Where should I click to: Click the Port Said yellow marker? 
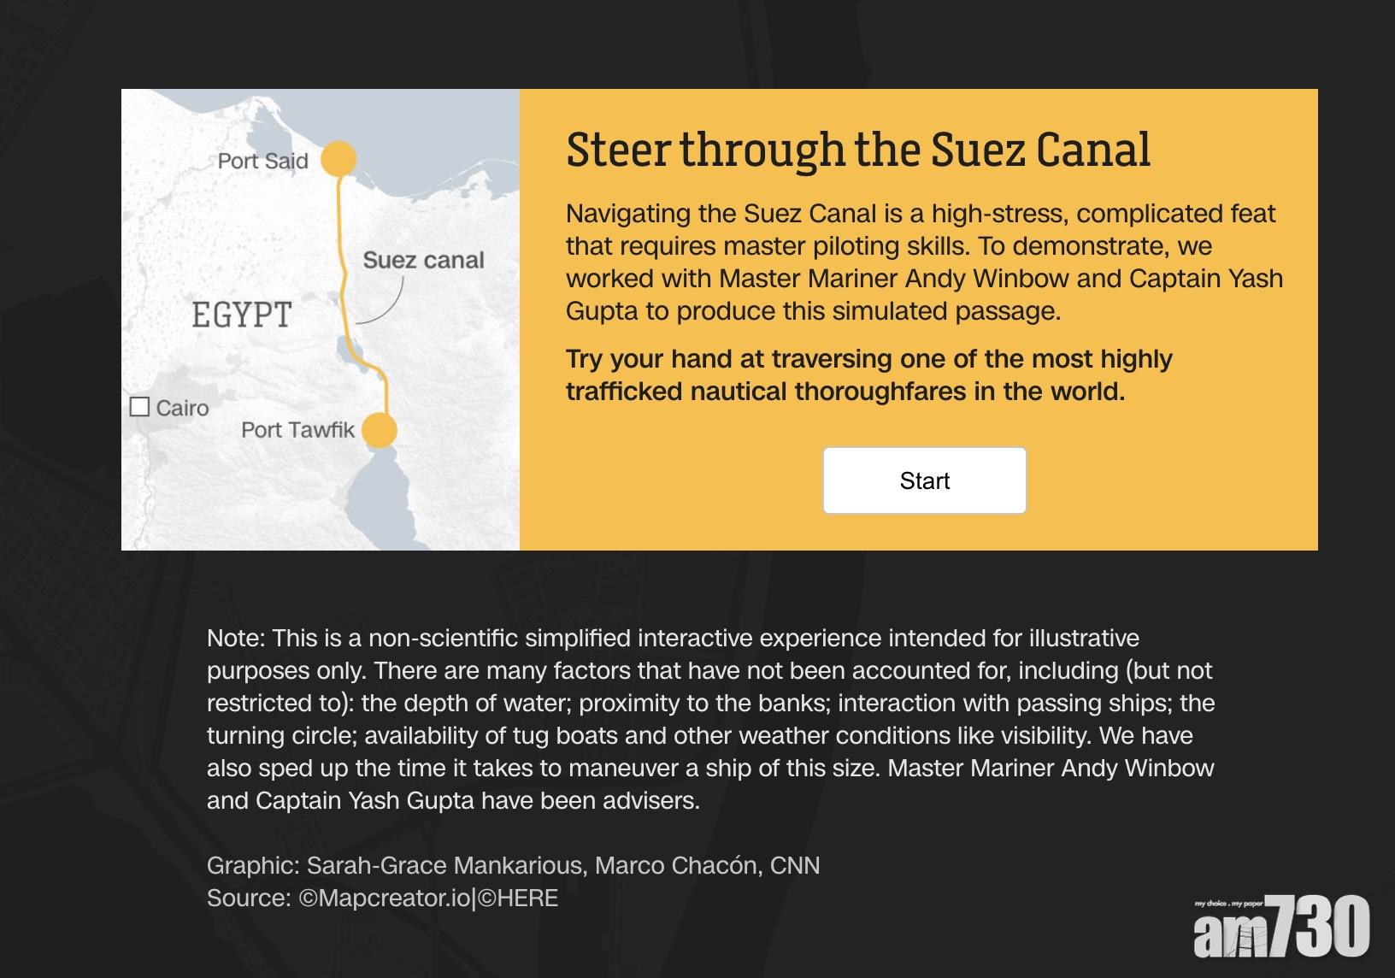338,159
